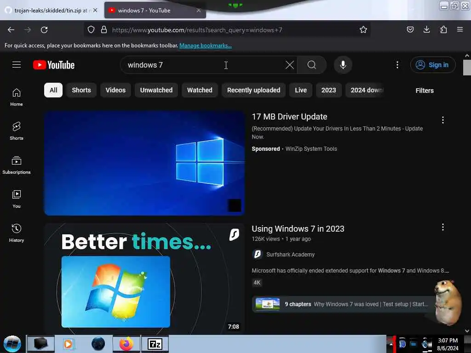Click the Windows Start orb
This screenshot has width=471, height=353.
pos(12,344)
